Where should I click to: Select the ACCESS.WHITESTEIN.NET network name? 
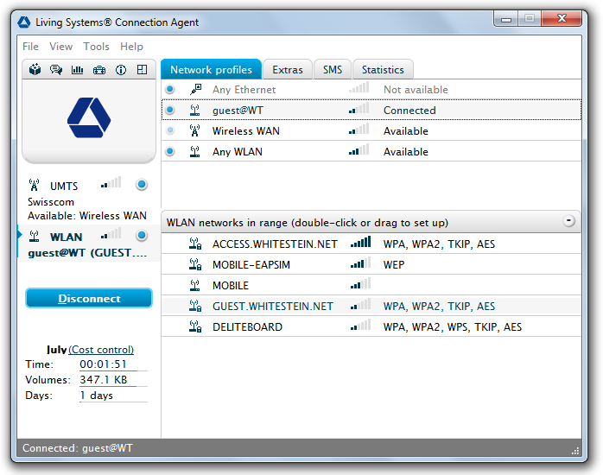coord(275,244)
